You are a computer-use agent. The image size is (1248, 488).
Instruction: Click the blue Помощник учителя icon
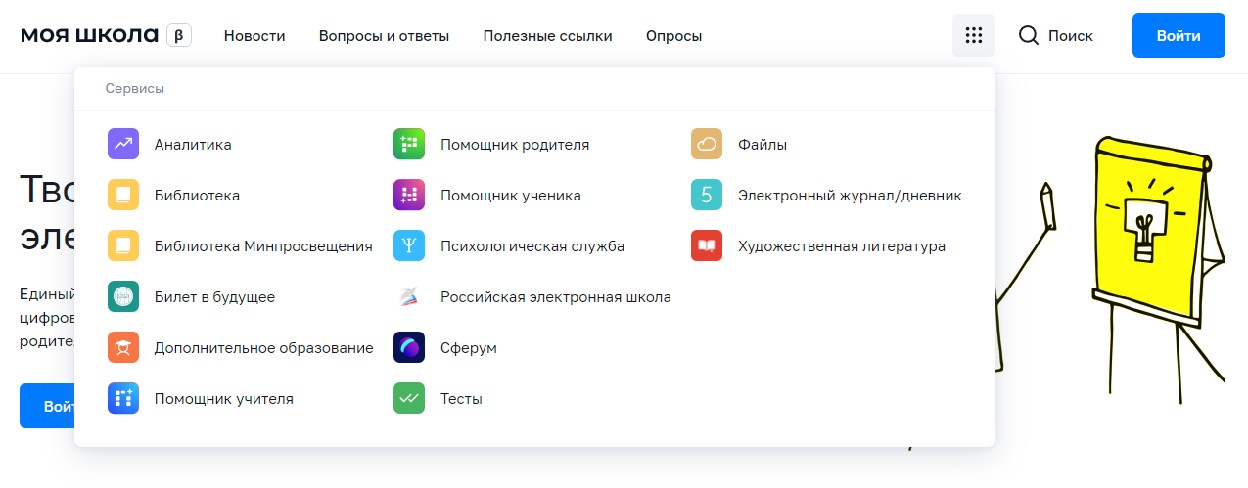(x=123, y=399)
